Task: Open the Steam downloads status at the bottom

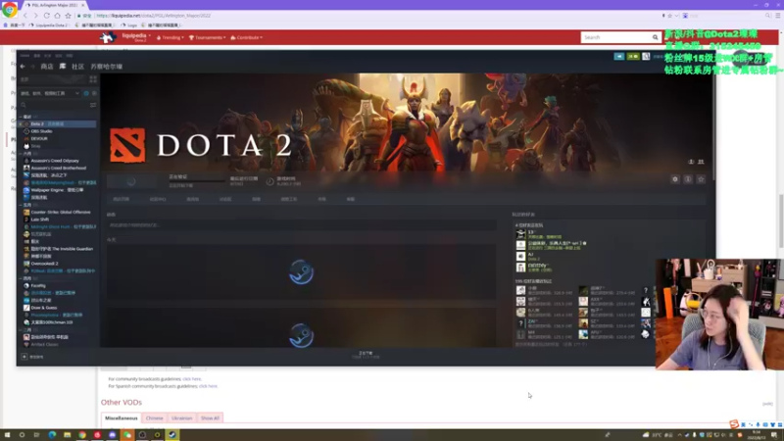Action: click(x=366, y=355)
